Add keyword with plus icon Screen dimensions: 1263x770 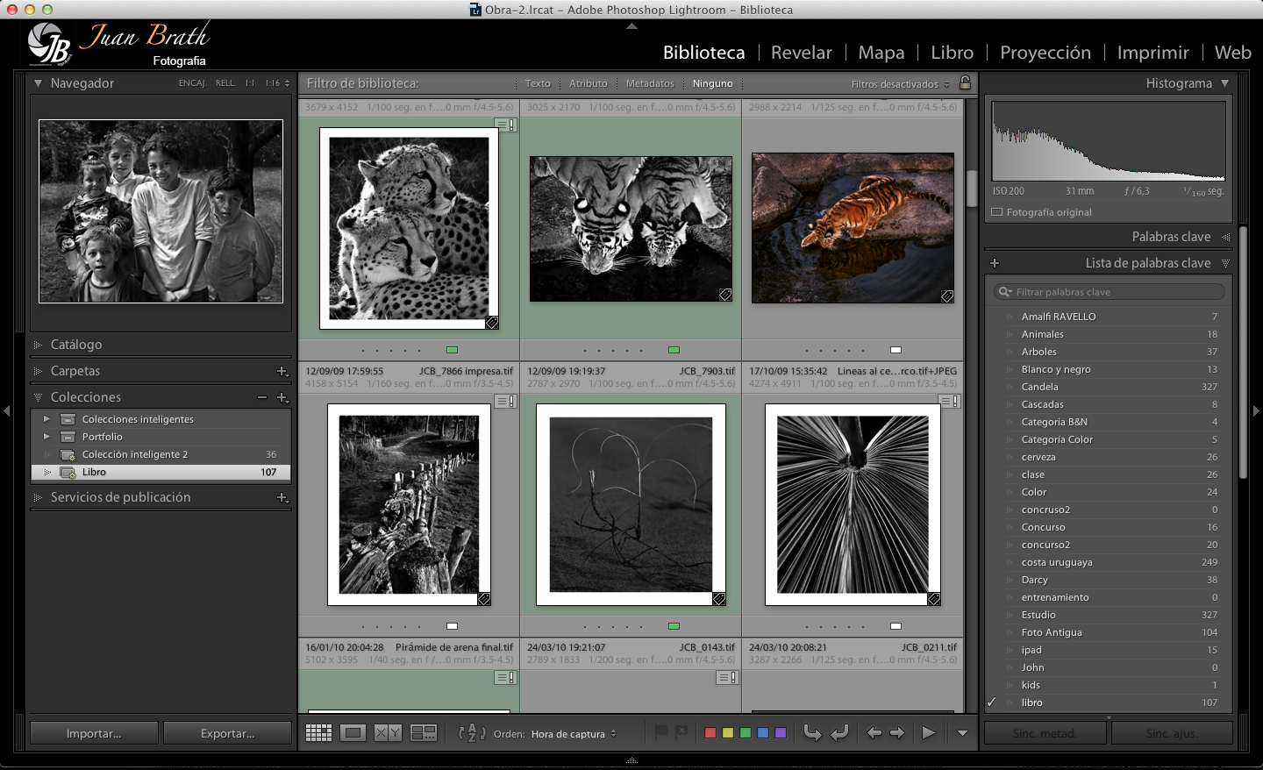(x=995, y=263)
